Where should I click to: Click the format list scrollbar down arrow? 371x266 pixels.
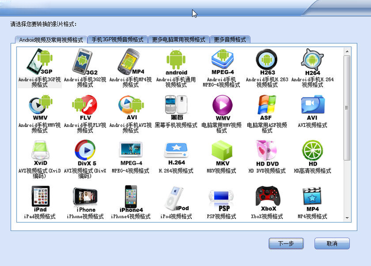click(347, 218)
